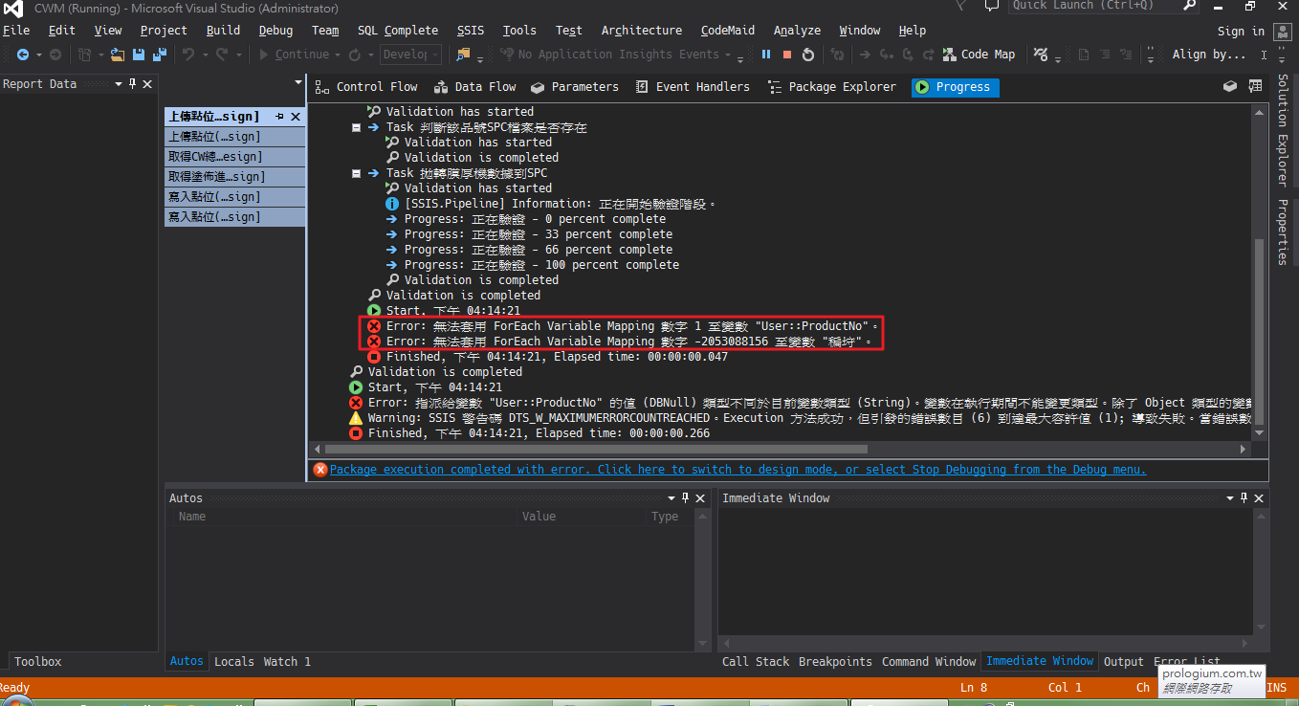The width and height of the screenshot is (1299, 706).
Task: Click the Break All pause button
Action: pyautogui.click(x=766, y=55)
